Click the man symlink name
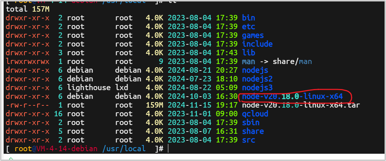 click(248, 61)
